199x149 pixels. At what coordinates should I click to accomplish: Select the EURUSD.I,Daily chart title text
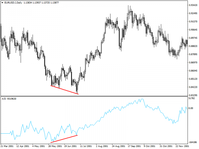pyautogui.click(x=13, y=3)
